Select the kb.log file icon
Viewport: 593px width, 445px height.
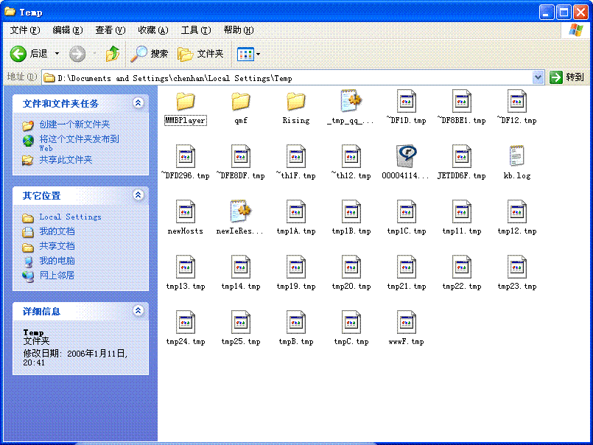(516, 157)
